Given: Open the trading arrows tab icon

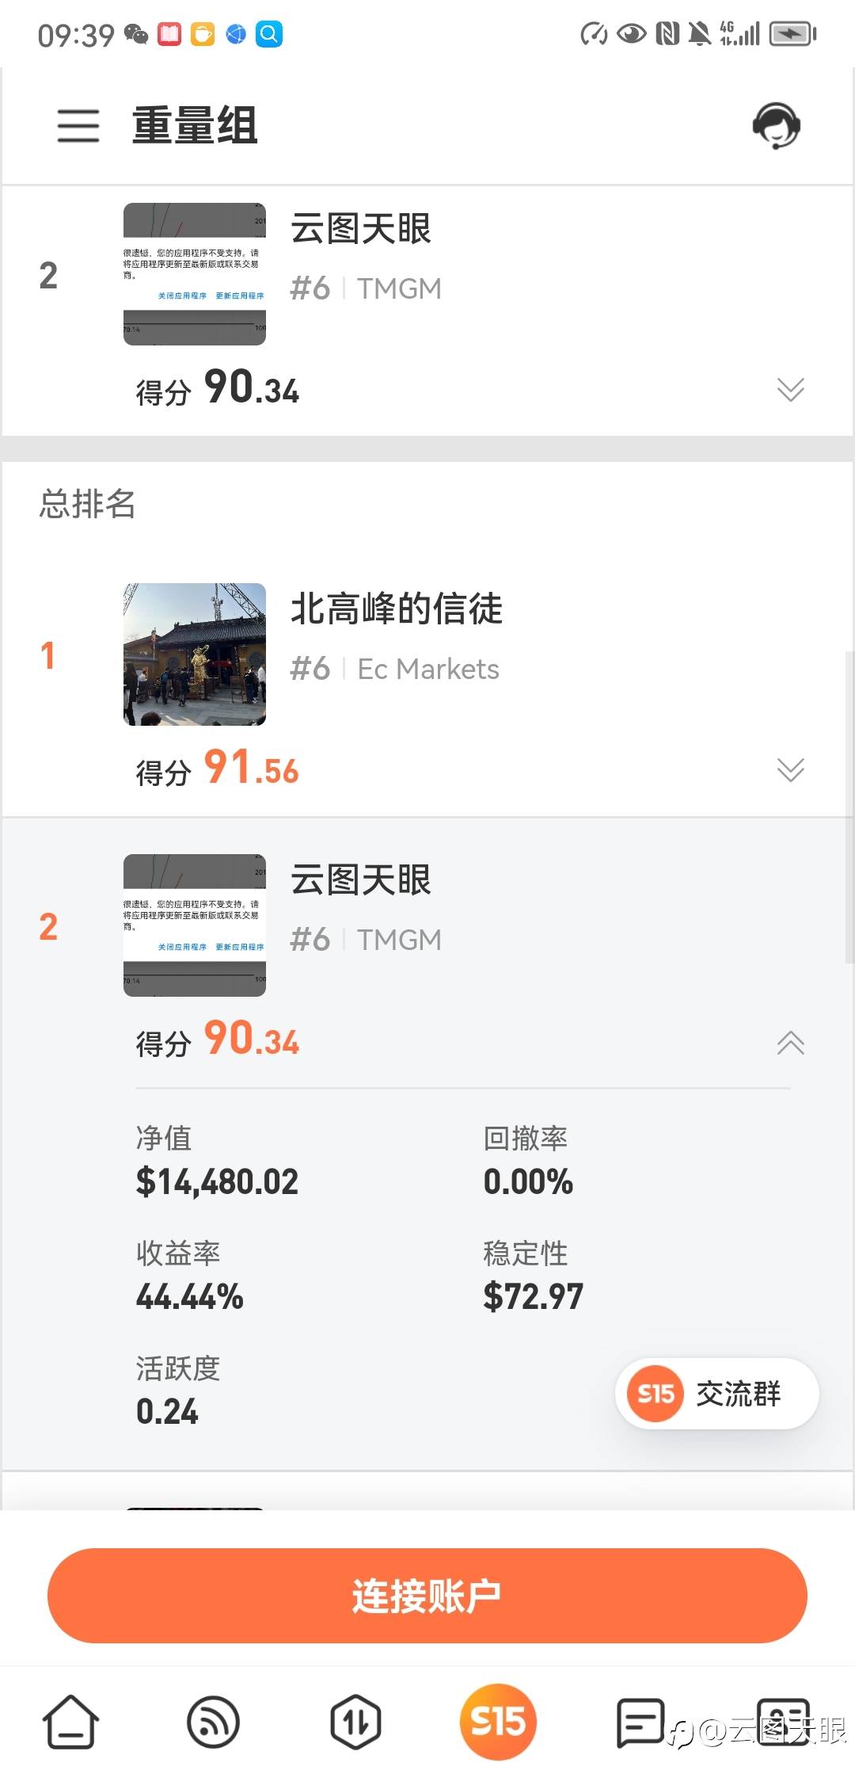Looking at the screenshot, I should click(355, 1721).
